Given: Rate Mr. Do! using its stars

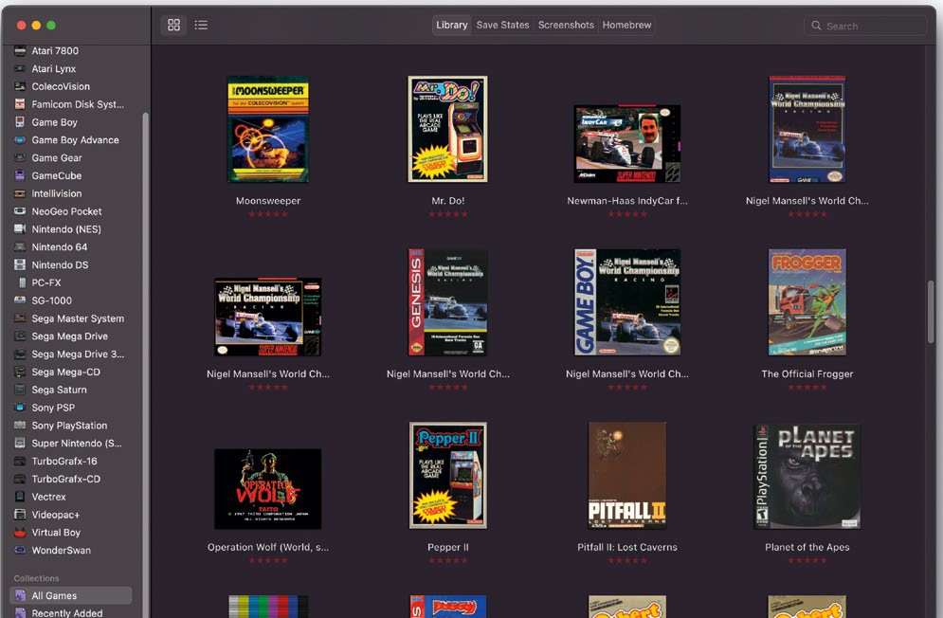Looking at the screenshot, I should point(448,214).
